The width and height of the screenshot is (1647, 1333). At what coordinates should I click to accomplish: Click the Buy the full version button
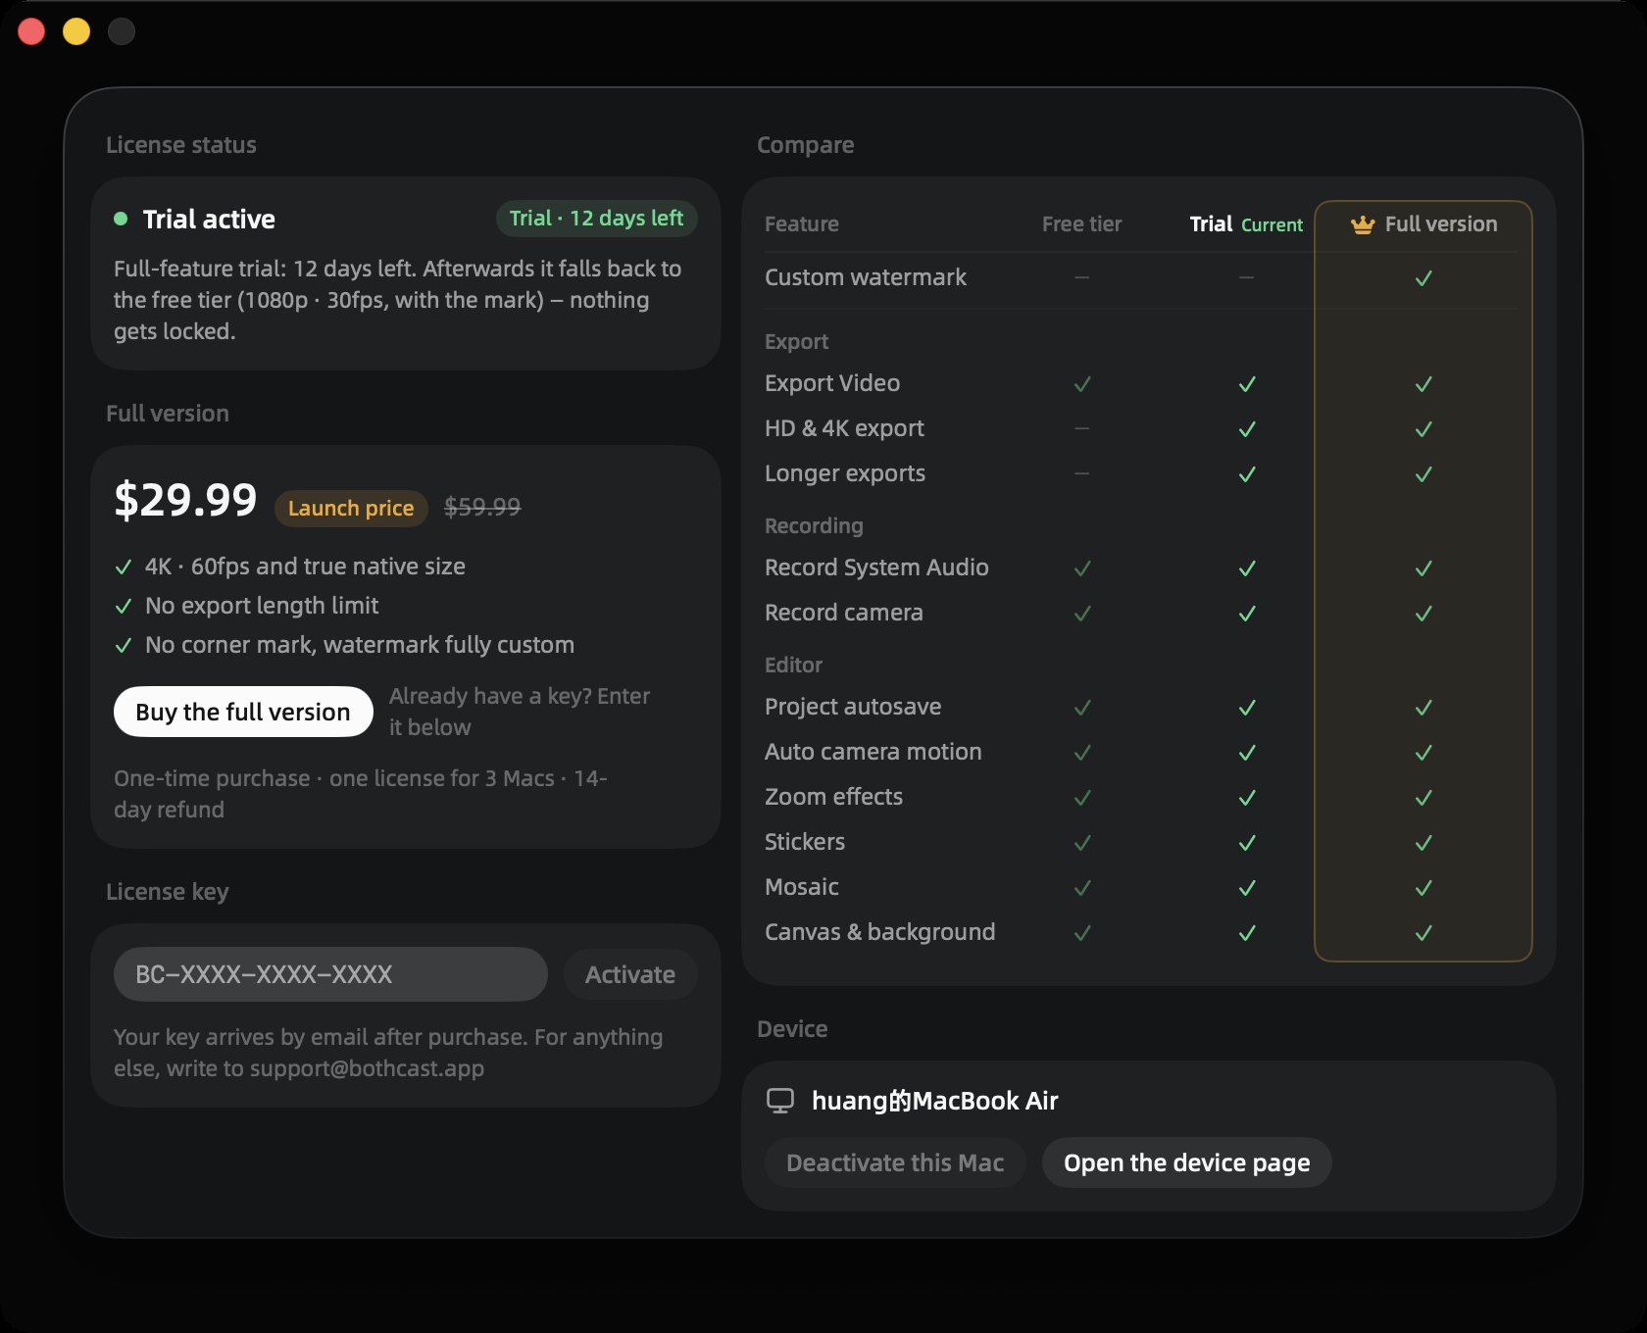243,712
